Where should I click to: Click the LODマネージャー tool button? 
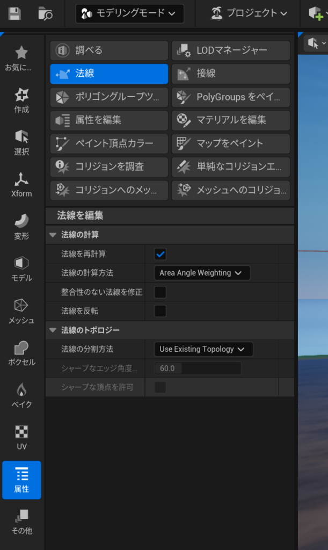click(x=231, y=50)
